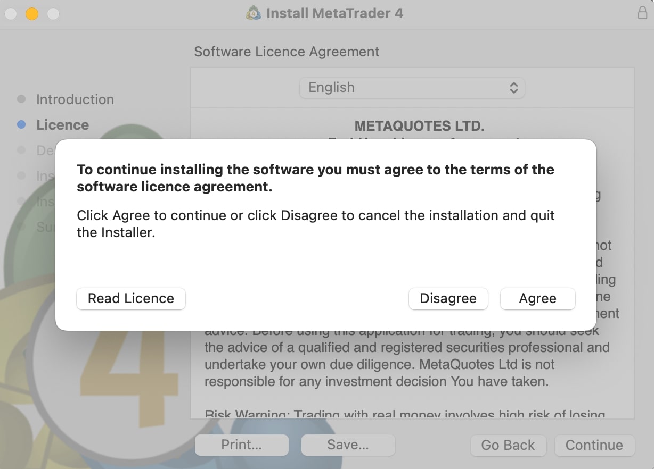Click the yellow minimize button

click(x=31, y=14)
